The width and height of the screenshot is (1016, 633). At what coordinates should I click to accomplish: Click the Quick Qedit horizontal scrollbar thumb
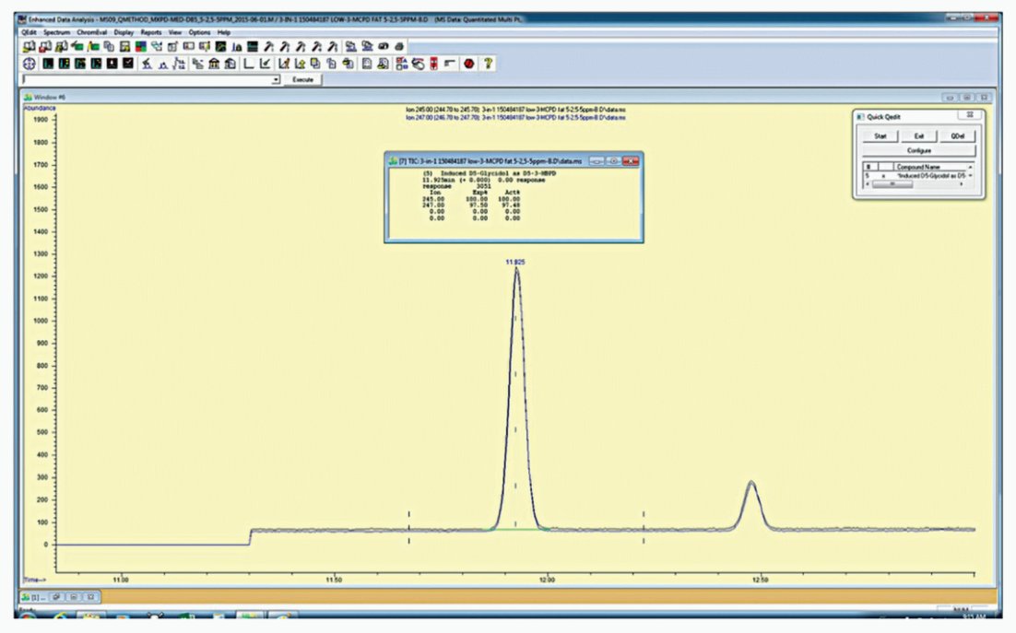[x=892, y=183]
